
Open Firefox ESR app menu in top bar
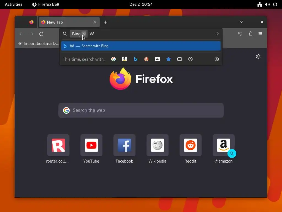46,4
